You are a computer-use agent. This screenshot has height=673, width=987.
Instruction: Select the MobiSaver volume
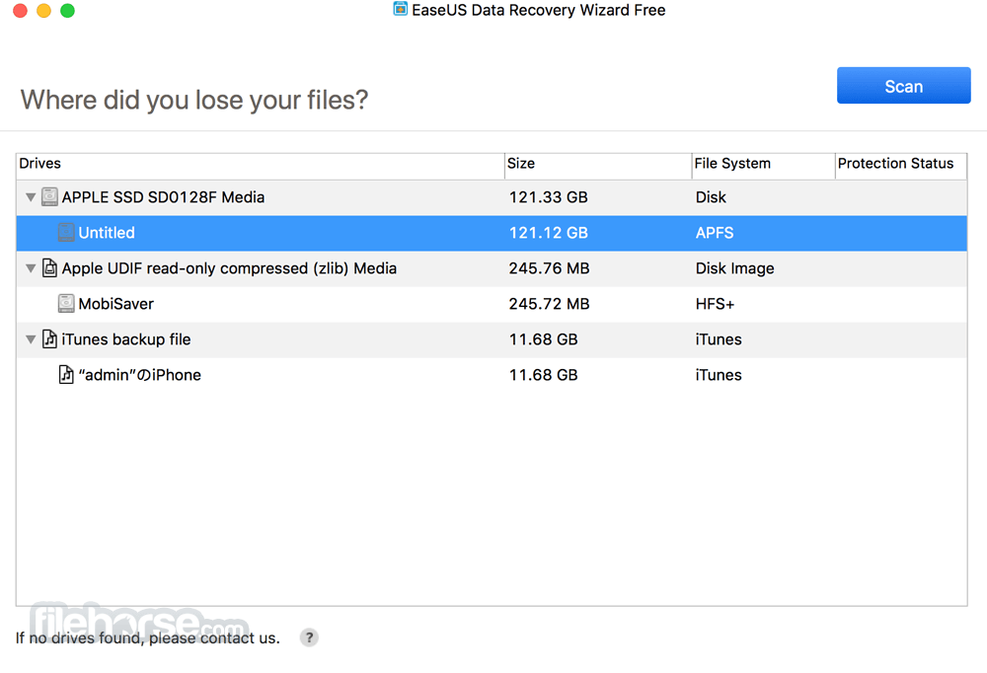click(x=492, y=304)
